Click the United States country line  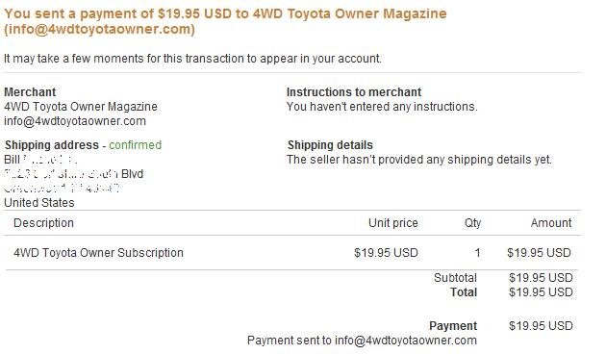click(39, 203)
